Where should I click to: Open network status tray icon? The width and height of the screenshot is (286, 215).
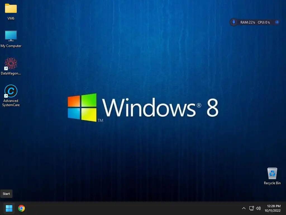(x=252, y=208)
